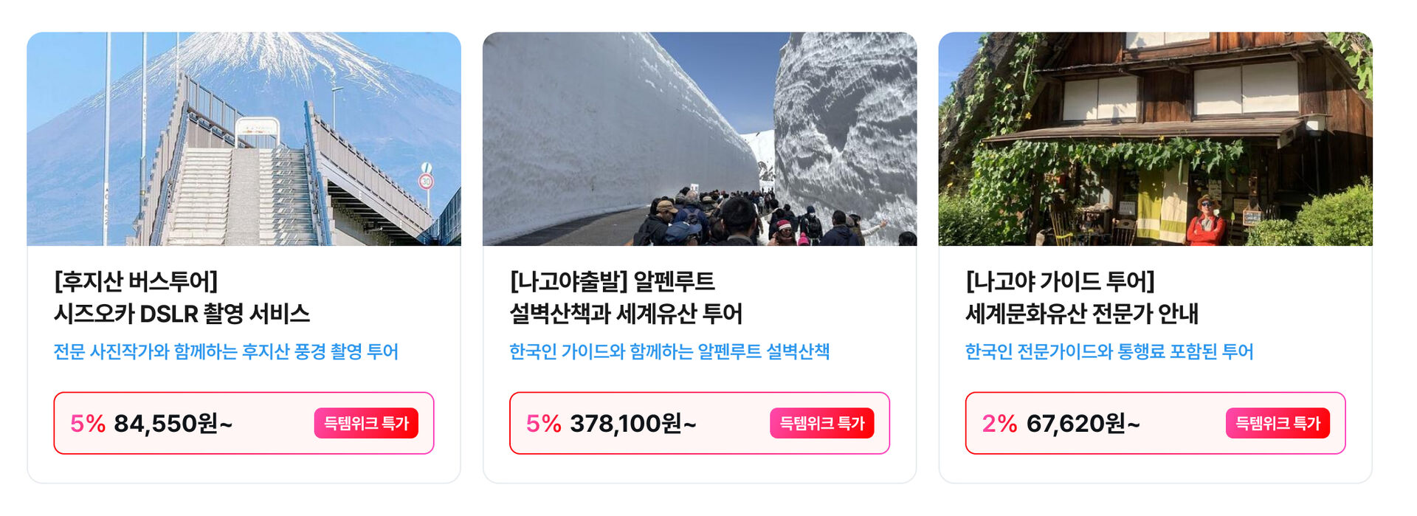Click the 시즈오카 DSLR 촬영 서비스 heading

click(x=182, y=314)
